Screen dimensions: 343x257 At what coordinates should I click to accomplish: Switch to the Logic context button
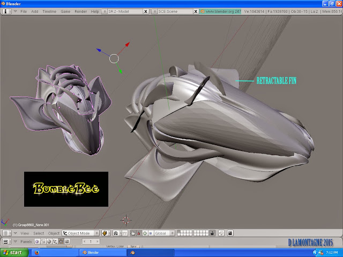37,241
